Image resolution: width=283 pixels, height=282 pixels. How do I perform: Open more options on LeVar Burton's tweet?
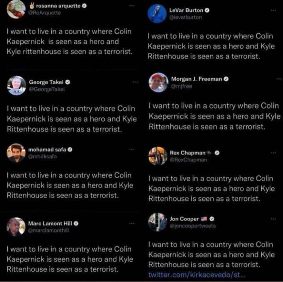(x=273, y=11)
